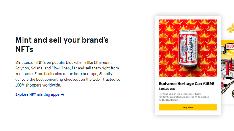Screen dimensions: 234x131
Task: Open the Explore NFT minting apps link
Action: tap(40, 94)
